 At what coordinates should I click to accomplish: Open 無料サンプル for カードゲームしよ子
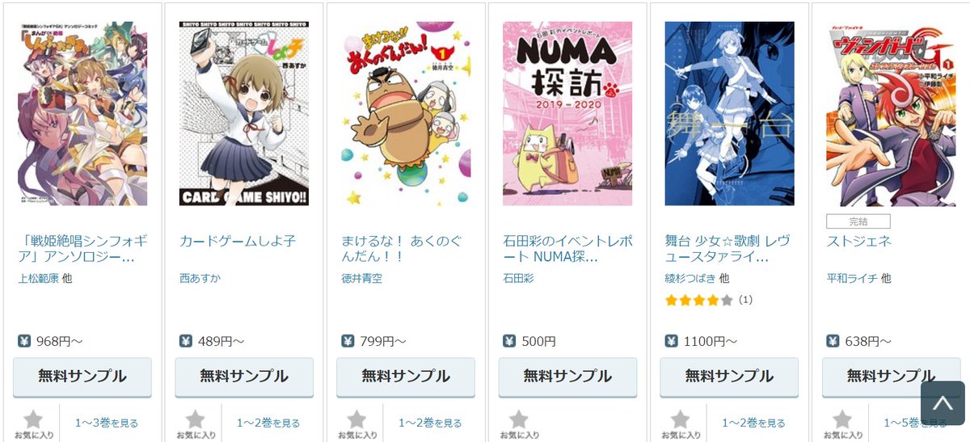244,377
